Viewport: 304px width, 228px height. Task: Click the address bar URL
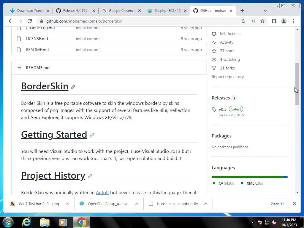(84, 21)
